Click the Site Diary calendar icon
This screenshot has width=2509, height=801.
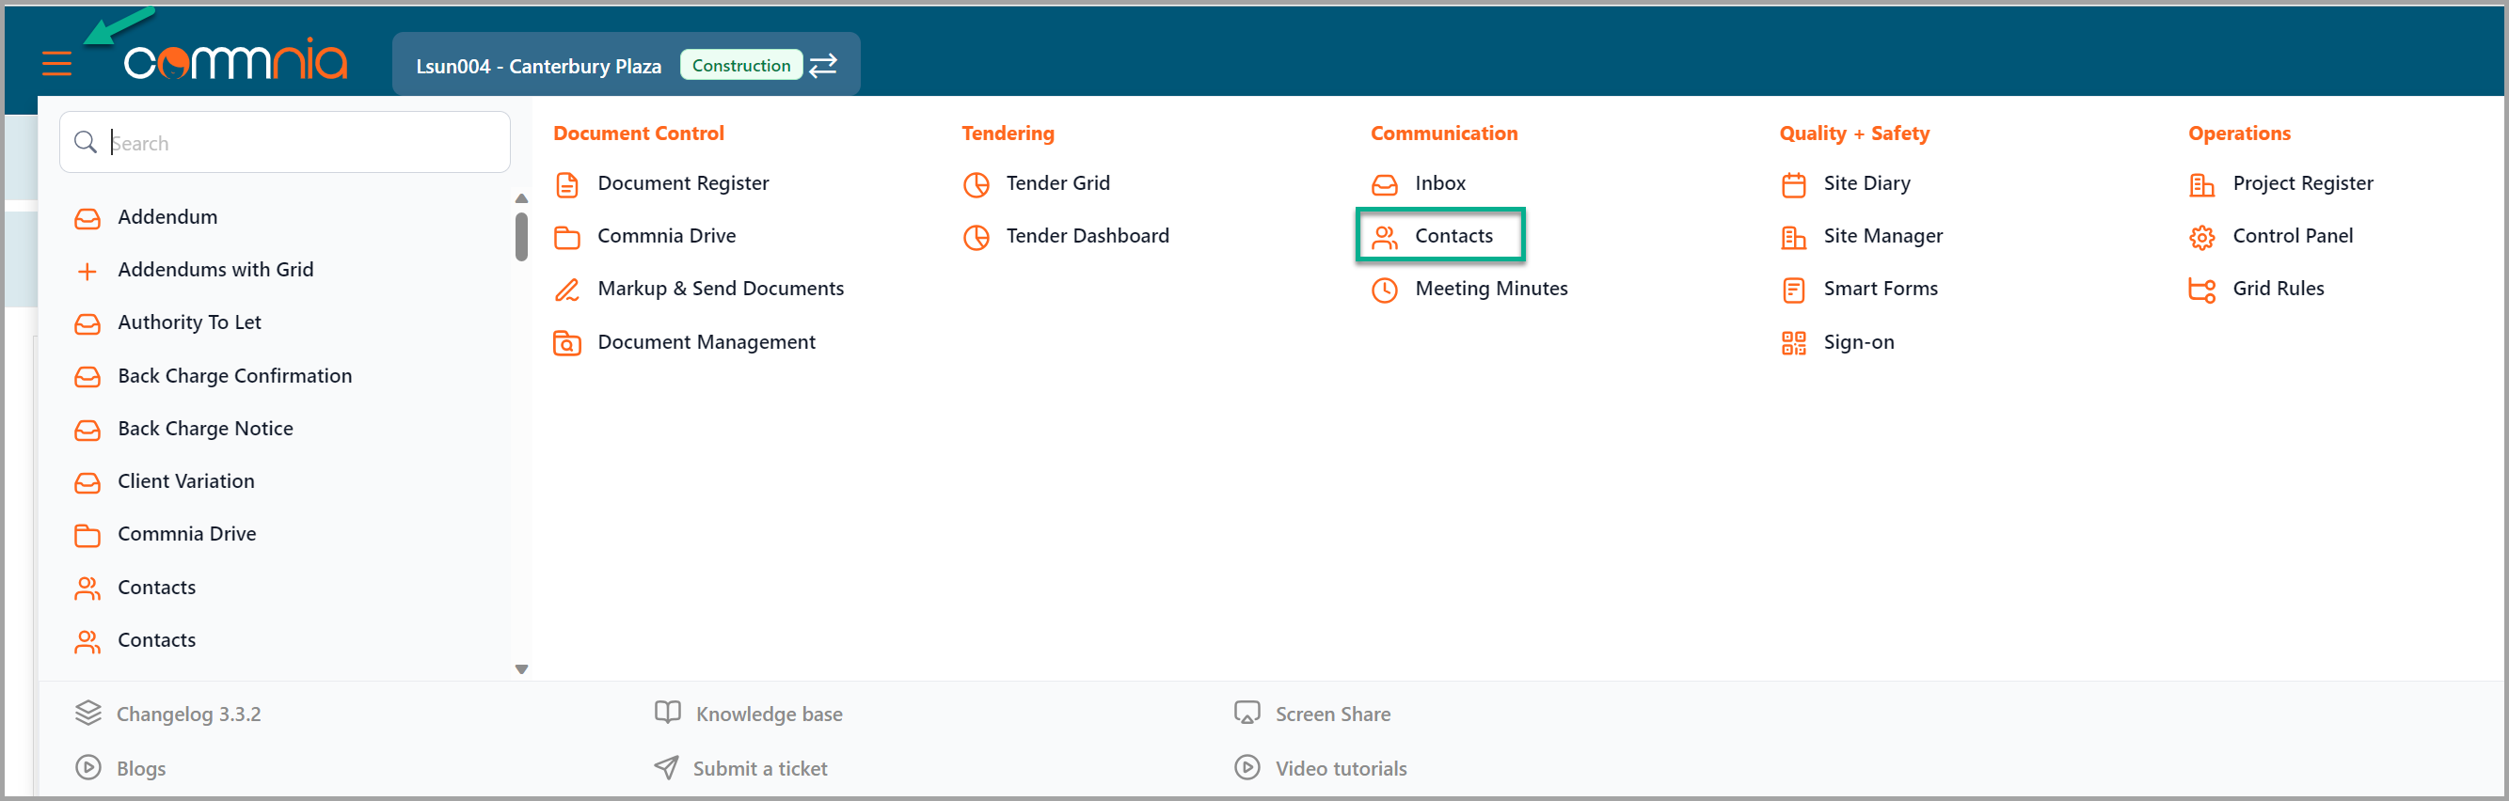(x=1793, y=184)
